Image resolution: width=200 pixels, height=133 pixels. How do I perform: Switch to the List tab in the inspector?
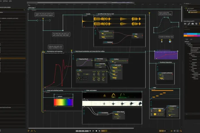191,39
